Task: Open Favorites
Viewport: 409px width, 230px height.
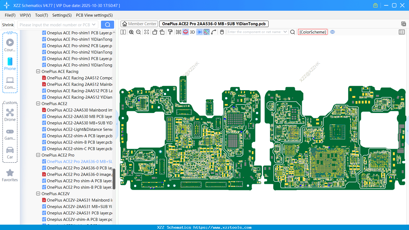Action: tap(10, 176)
